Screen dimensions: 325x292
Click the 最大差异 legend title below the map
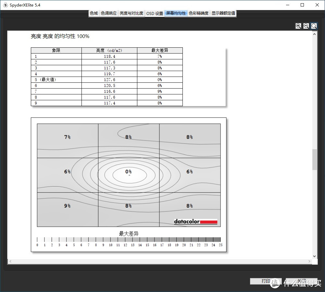129,234
